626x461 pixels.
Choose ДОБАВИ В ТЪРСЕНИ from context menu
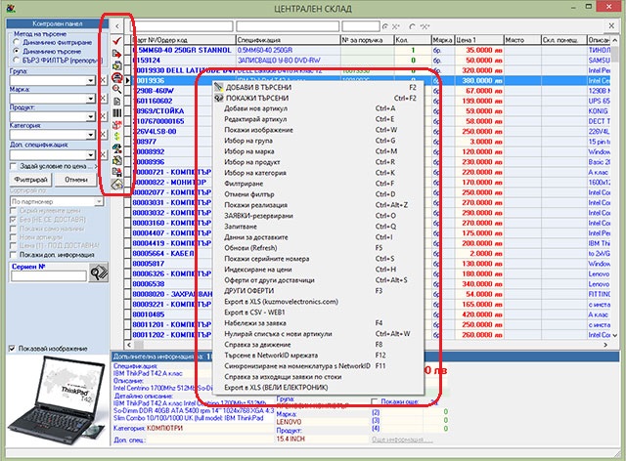[x=318, y=87]
